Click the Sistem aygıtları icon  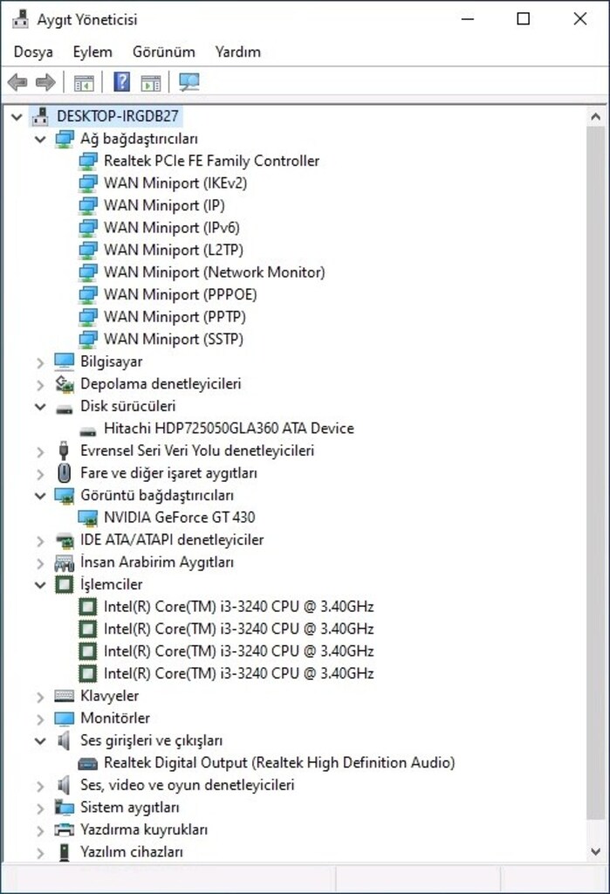click(x=64, y=808)
